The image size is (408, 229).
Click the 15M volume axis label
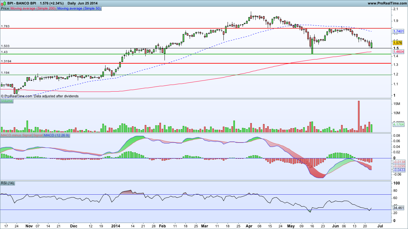pyautogui.click(x=397, y=104)
